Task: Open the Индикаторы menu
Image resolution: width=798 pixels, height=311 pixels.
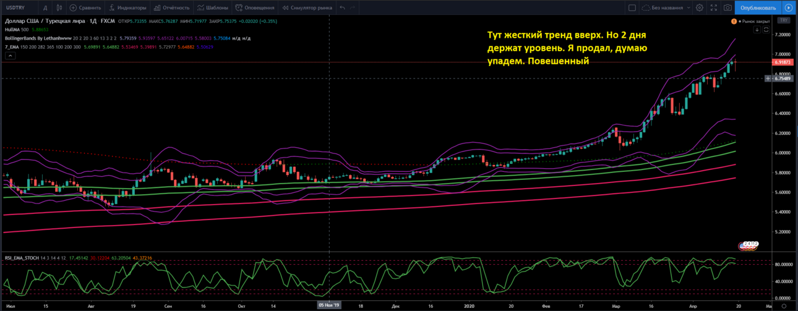Action: [129, 8]
